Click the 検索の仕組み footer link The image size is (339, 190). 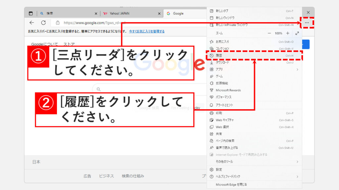coord(133,176)
